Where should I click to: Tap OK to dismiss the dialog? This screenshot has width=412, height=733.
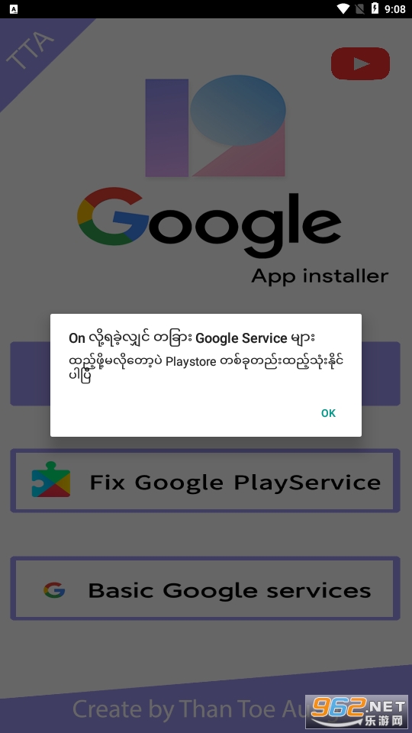pos(328,413)
